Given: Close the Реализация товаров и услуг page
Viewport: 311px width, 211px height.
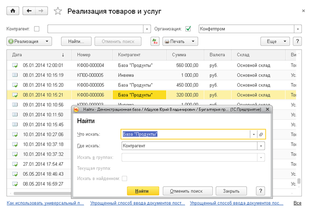Looking at the screenshot, I should pyautogui.click(x=303, y=11).
